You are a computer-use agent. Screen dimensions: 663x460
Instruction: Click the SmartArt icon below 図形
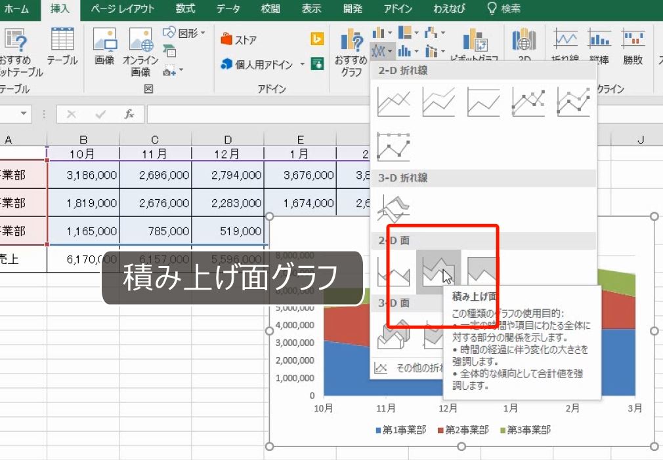(x=169, y=50)
